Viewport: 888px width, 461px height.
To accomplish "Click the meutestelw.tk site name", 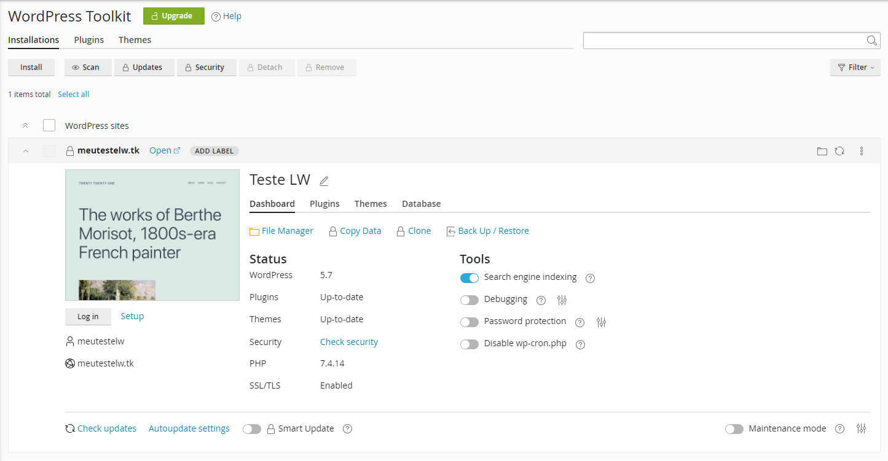I will 108,151.
